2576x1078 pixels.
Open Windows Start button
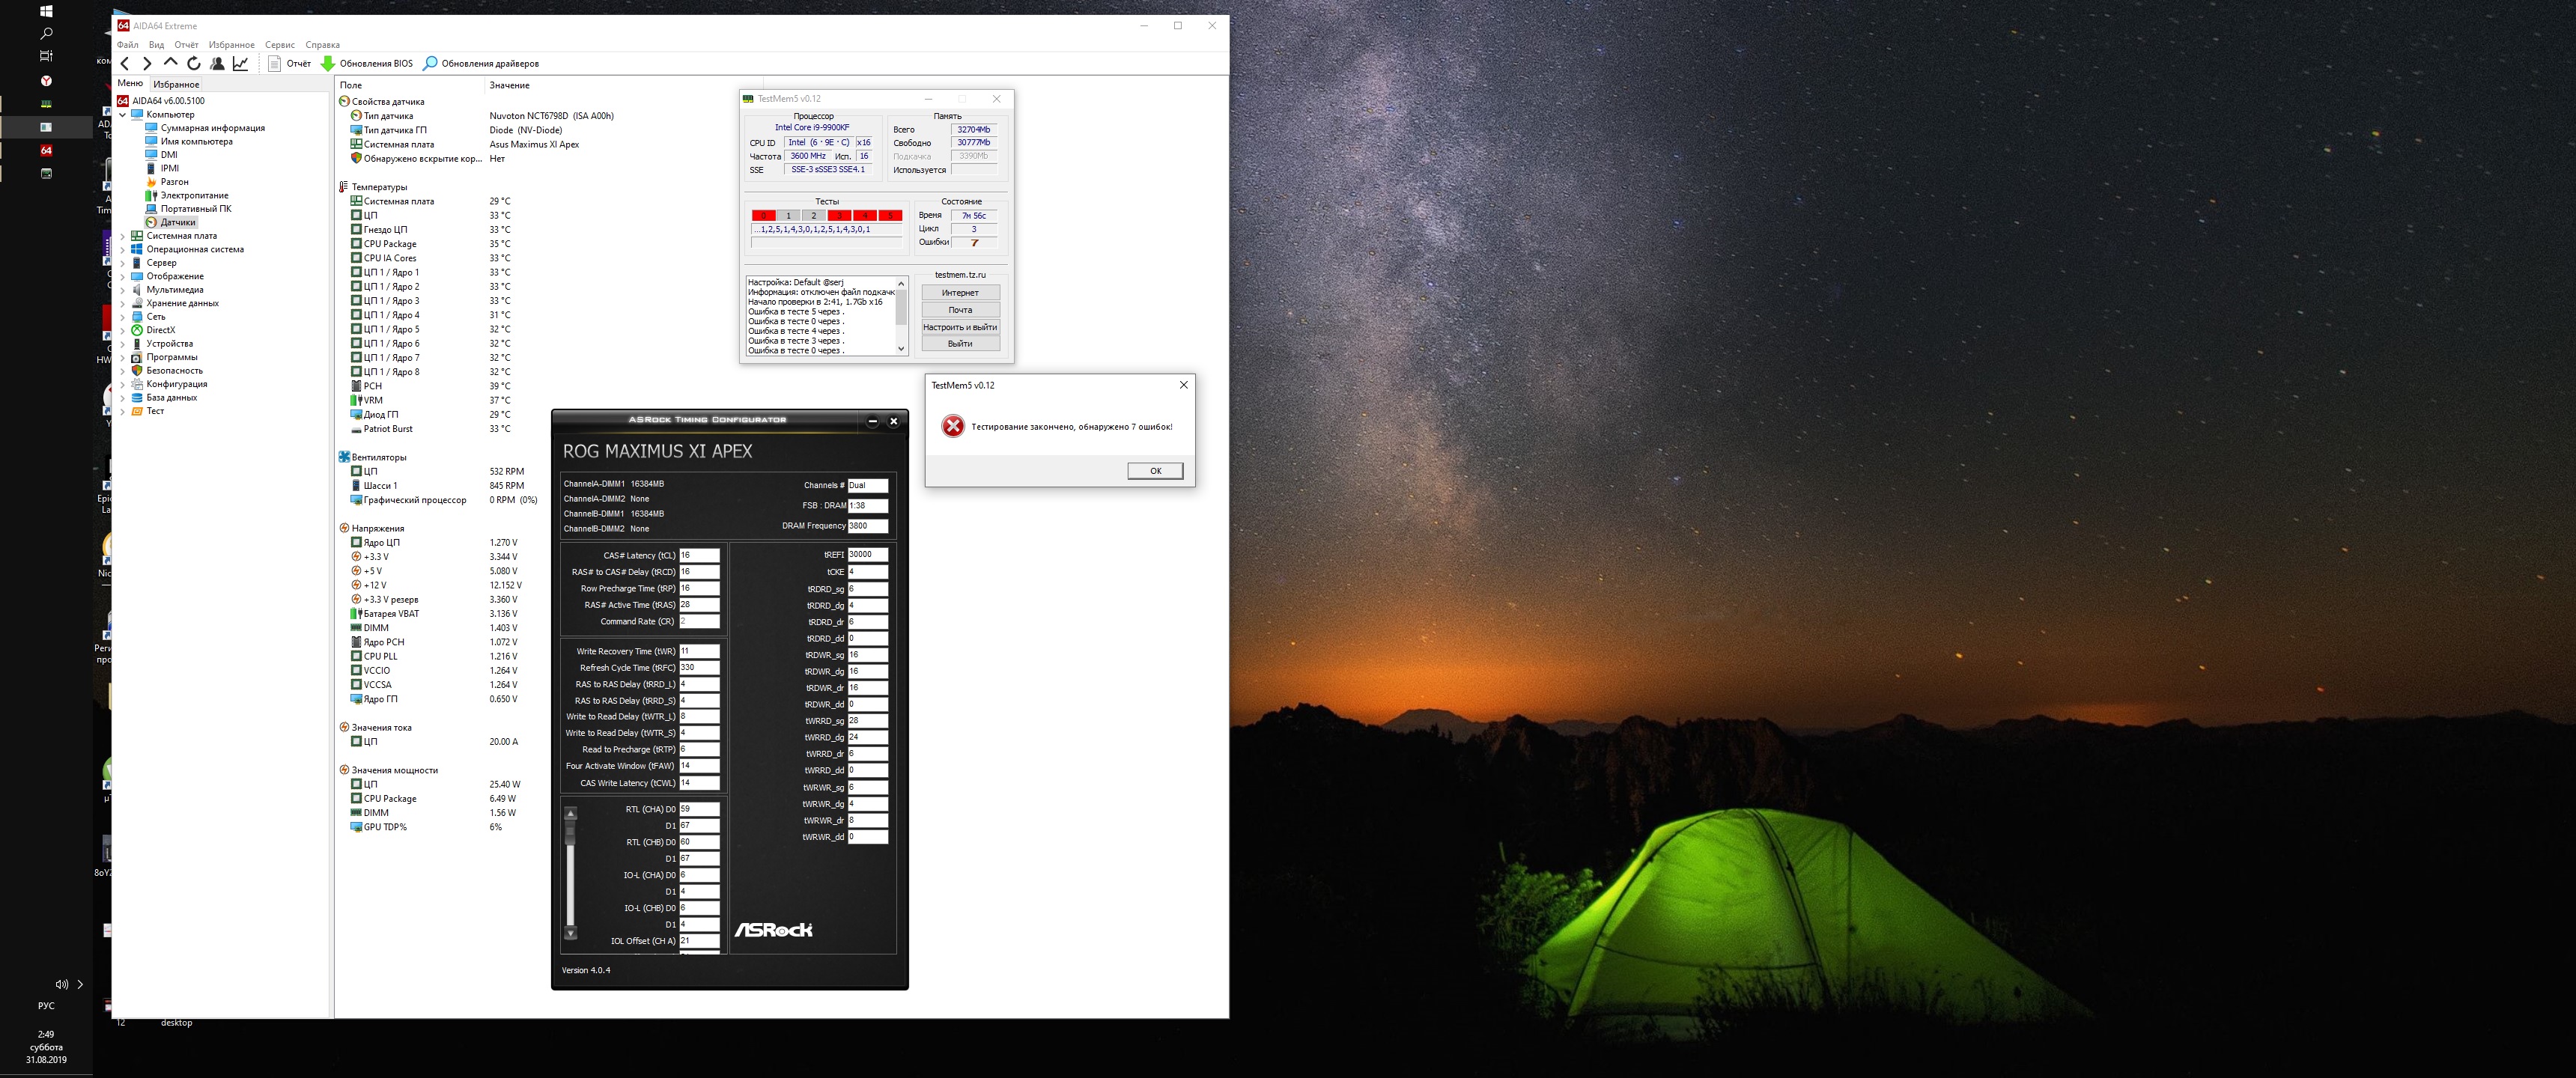tap(46, 11)
